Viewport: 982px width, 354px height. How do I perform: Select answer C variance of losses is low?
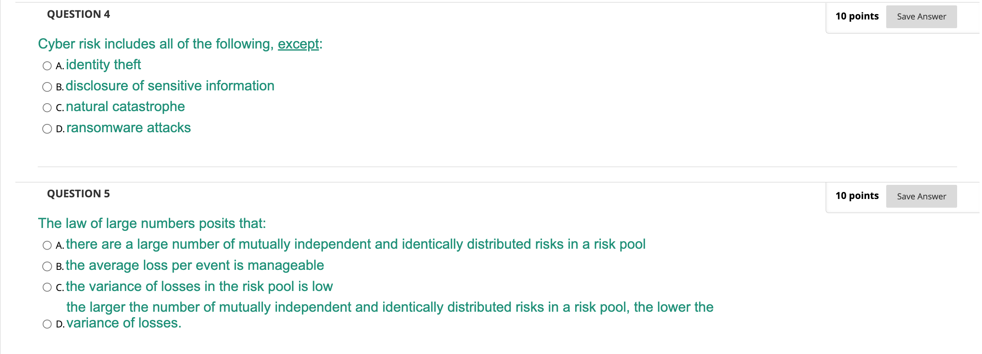[x=47, y=287]
